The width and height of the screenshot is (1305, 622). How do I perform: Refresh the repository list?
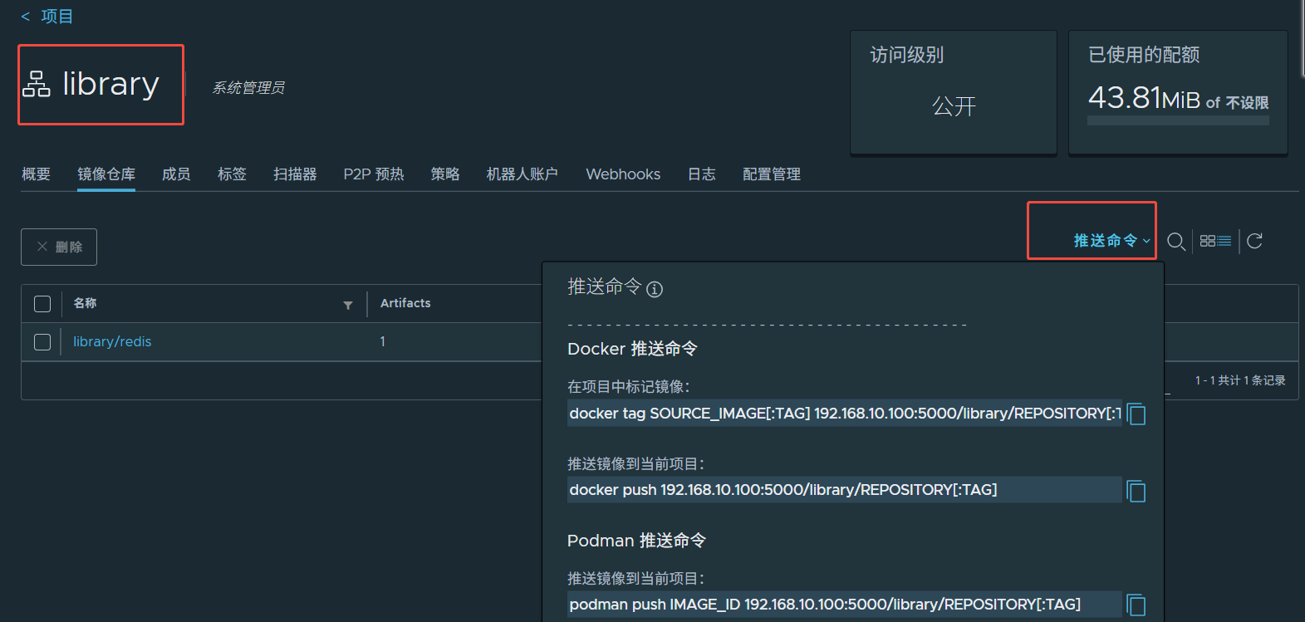coord(1254,241)
